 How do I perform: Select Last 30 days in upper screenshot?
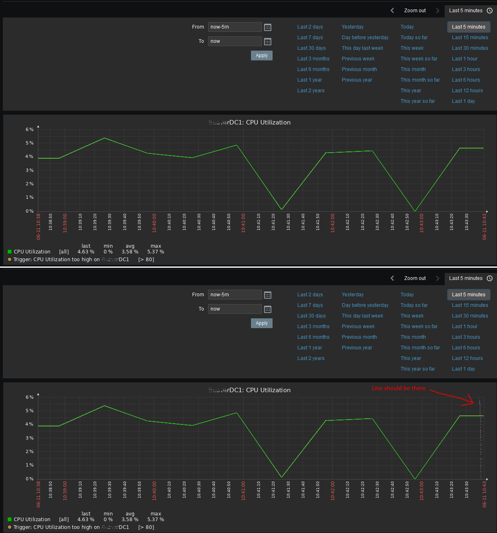coord(311,48)
